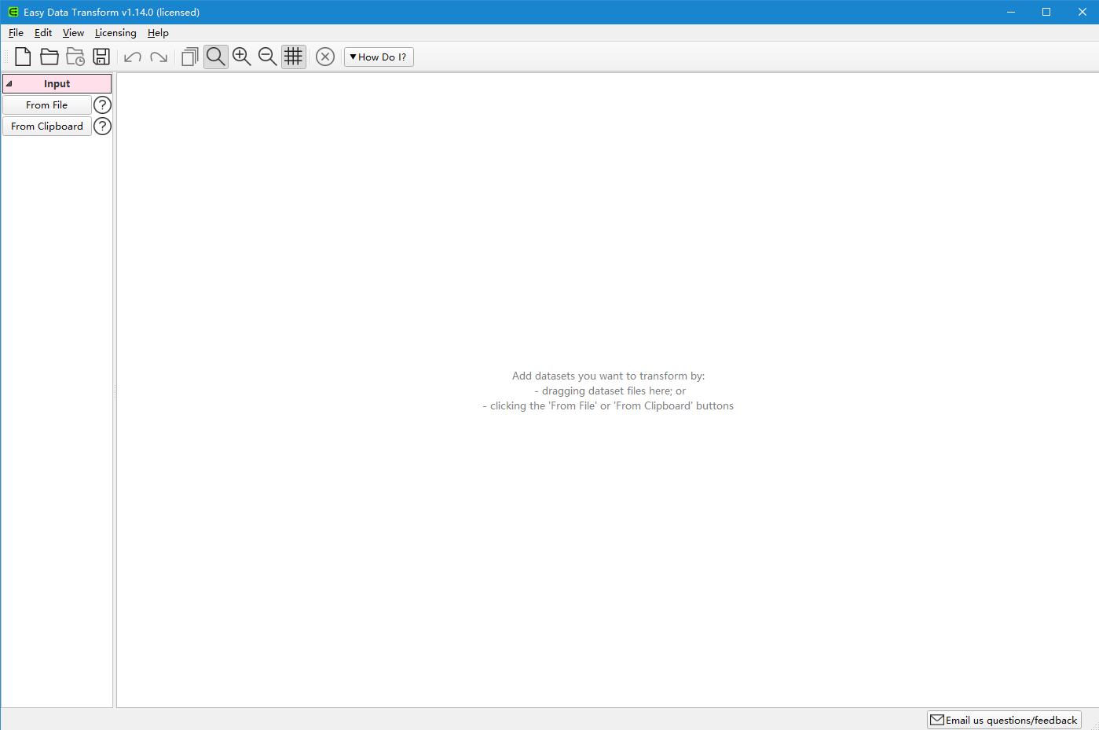Viewport: 1099px width, 730px height.
Task: Open the How Do I? dropdown
Action: pyautogui.click(x=379, y=57)
